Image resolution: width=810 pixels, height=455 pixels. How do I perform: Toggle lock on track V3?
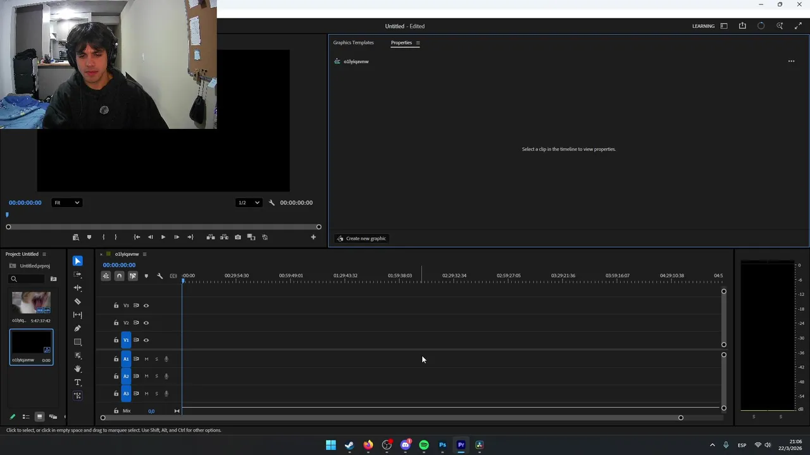coord(116,305)
